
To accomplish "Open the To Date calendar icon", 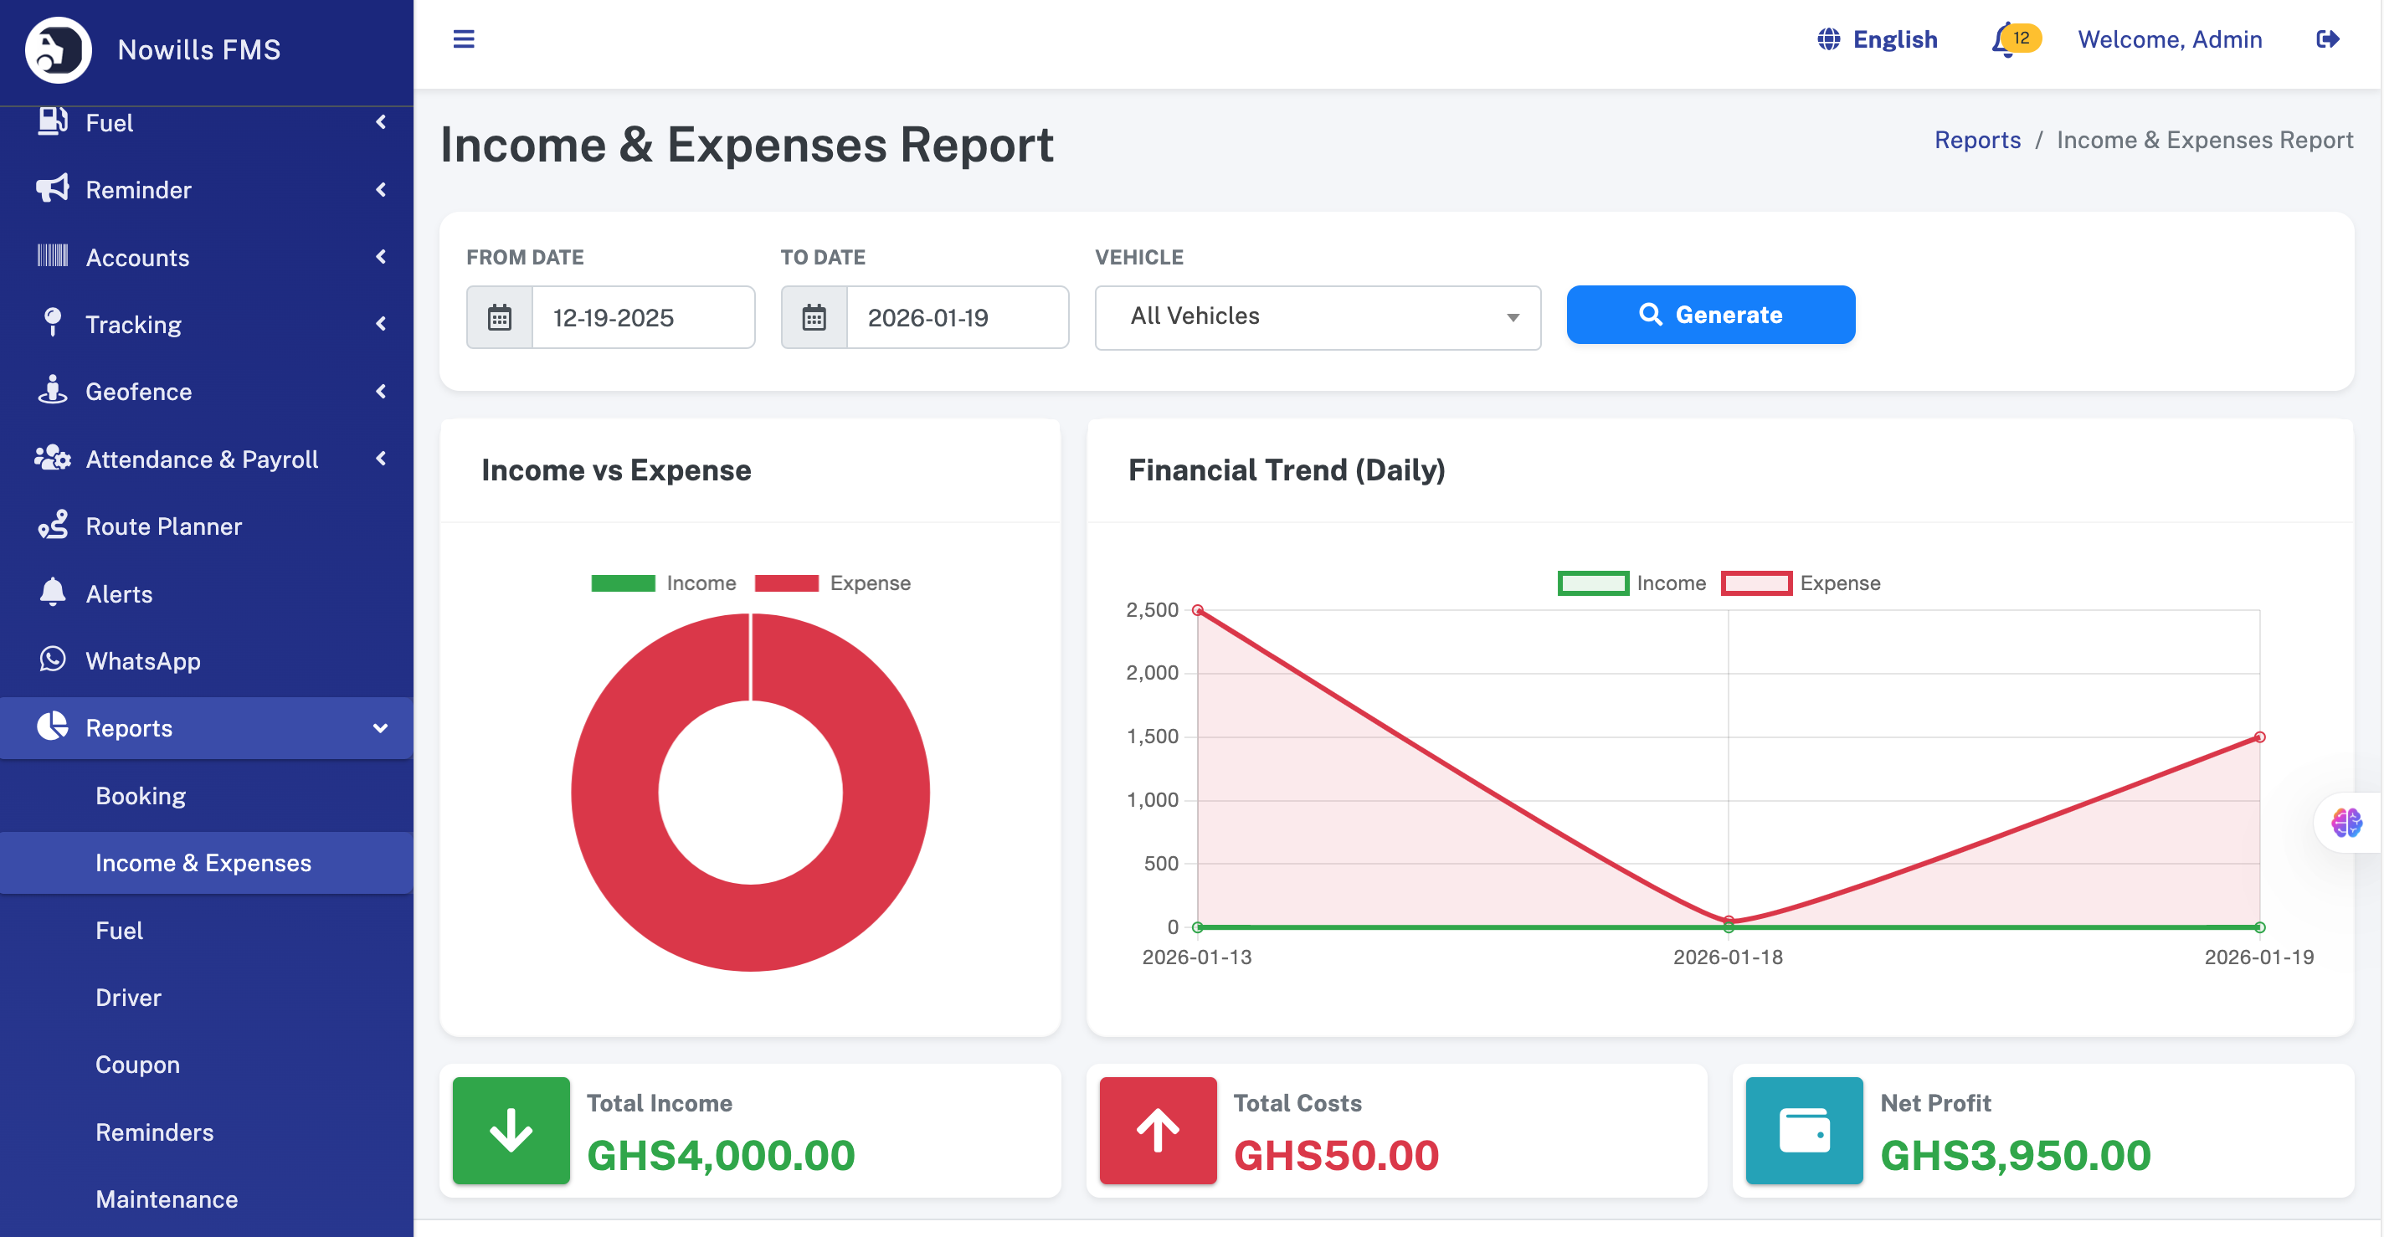I will tap(814, 317).
